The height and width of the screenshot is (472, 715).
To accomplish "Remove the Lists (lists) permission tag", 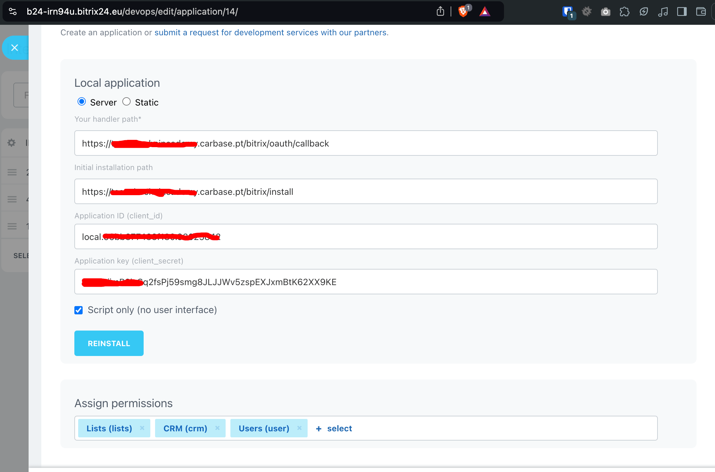I will pos(142,428).
